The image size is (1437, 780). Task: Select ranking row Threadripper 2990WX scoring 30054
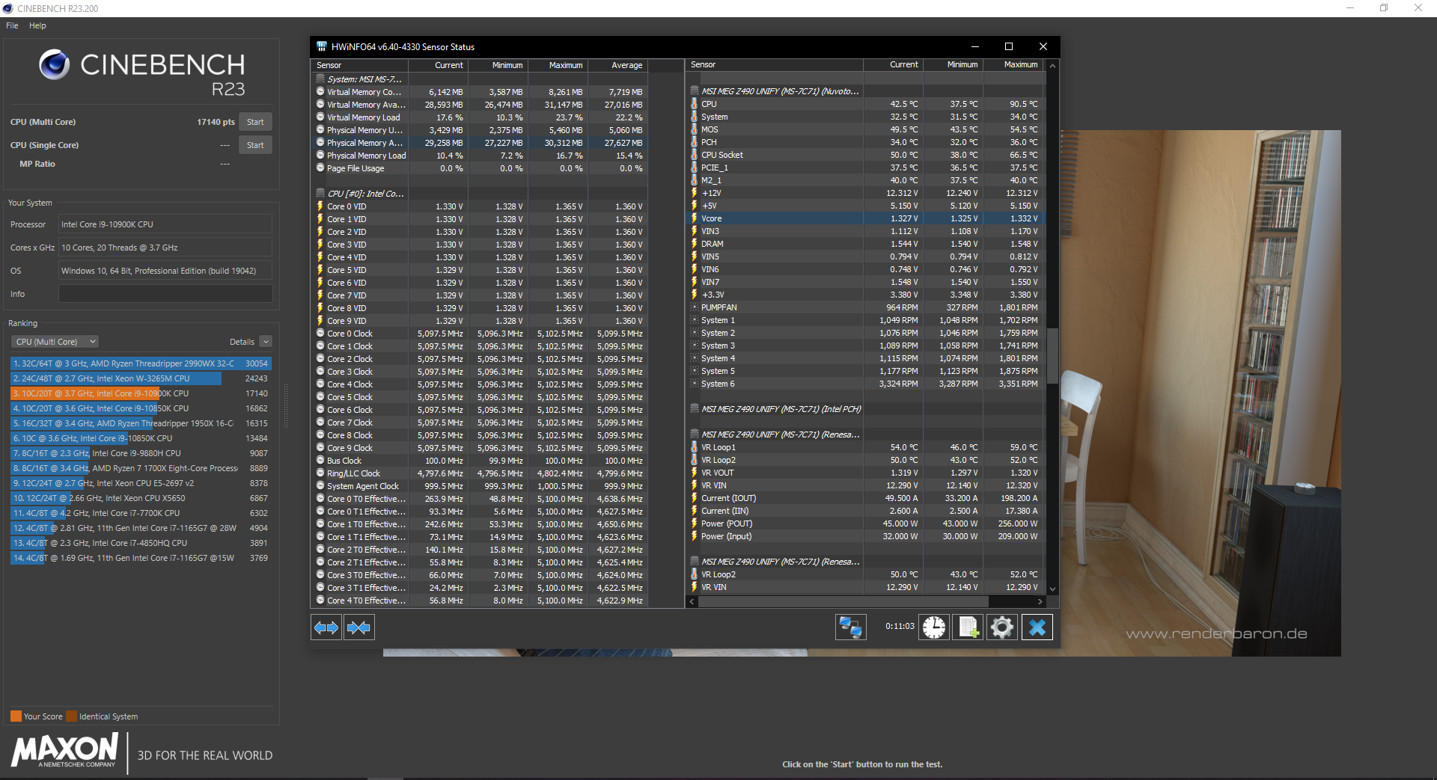coord(141,363)
